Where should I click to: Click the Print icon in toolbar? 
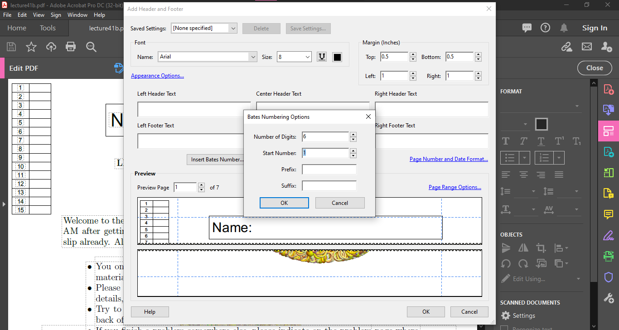[x=71, y=47]
